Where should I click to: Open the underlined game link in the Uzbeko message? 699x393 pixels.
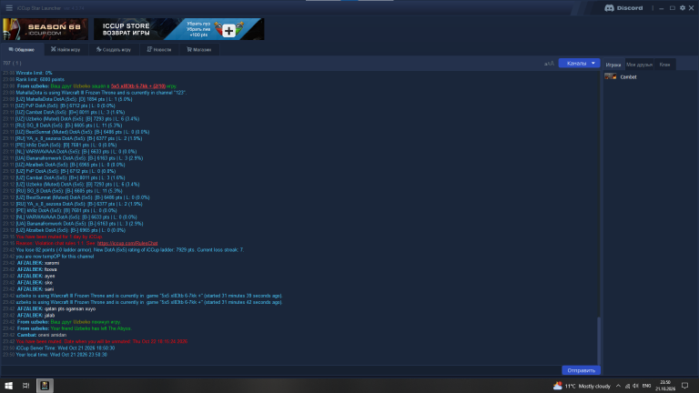coord(138,86)
